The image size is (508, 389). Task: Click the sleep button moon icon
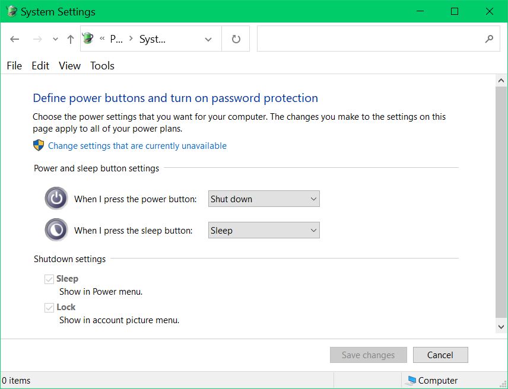pyautogui.click(x=56, y=230)
